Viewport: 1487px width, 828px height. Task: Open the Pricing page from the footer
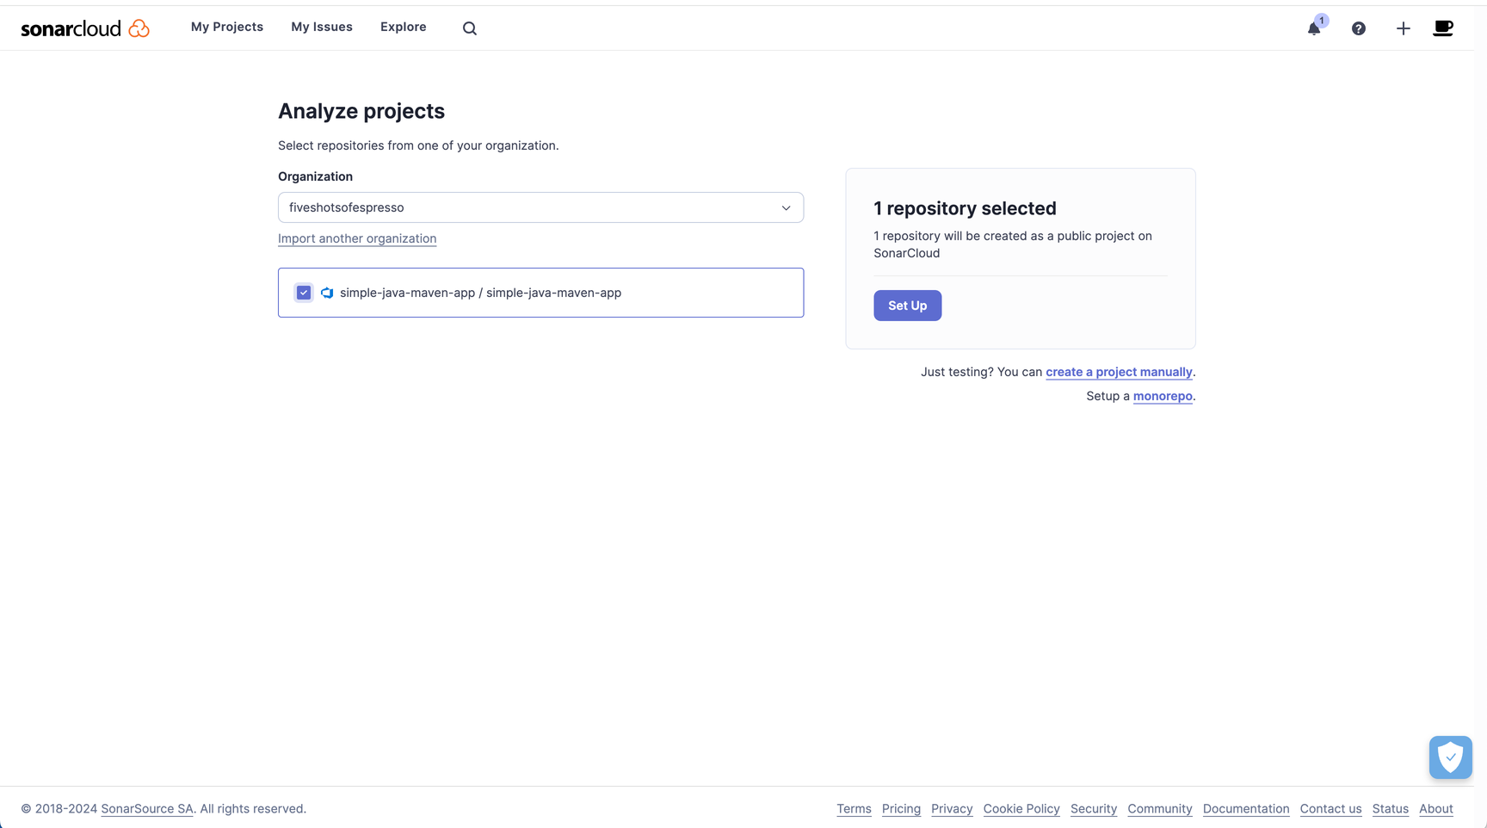[901, 809]
